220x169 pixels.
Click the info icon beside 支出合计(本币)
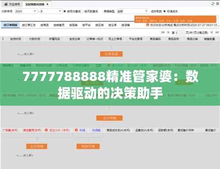click(46, 130)
